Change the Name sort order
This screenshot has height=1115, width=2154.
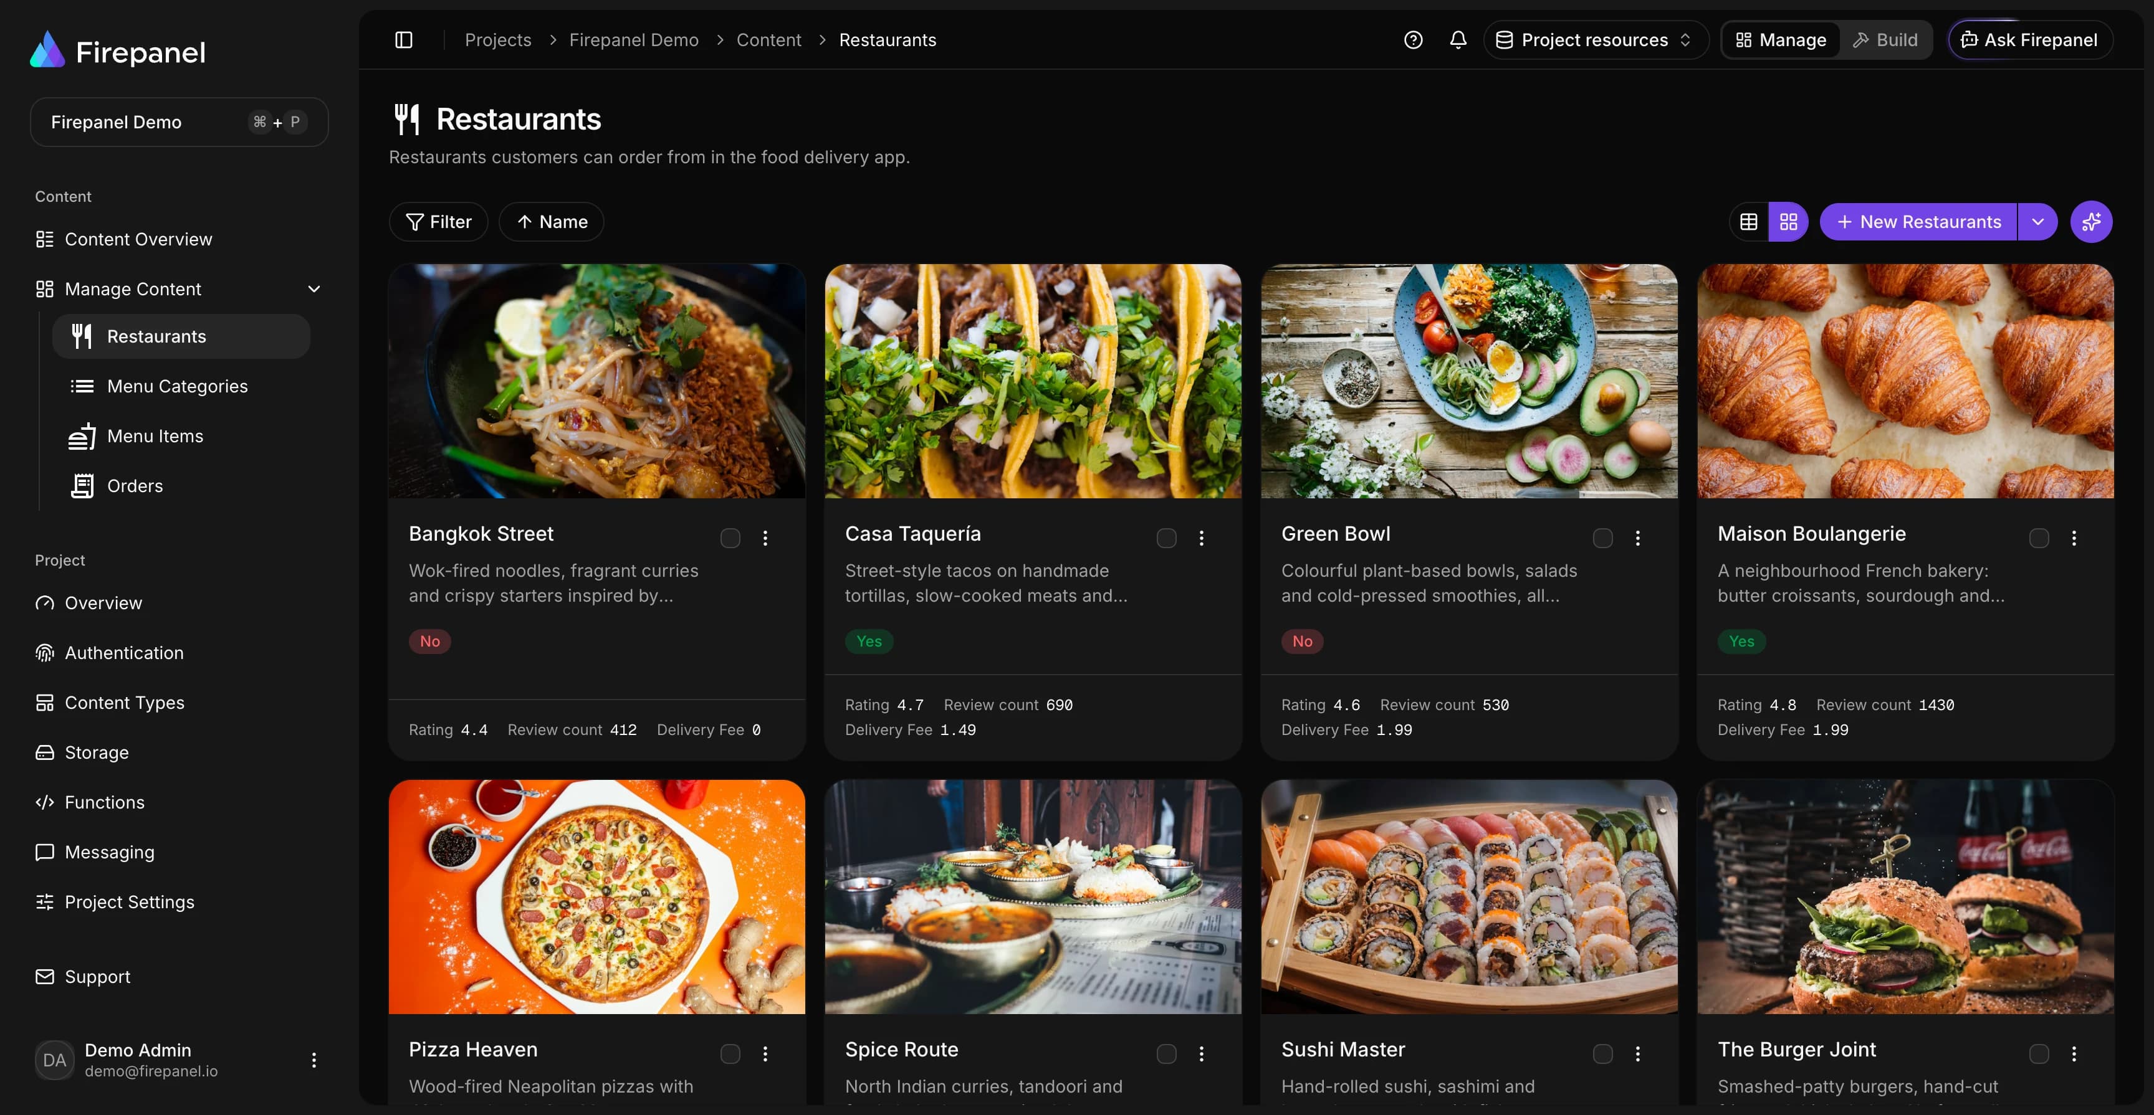551,222
